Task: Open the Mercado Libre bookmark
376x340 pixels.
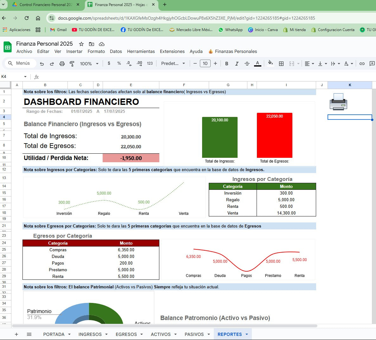Action: click(191, 30)
